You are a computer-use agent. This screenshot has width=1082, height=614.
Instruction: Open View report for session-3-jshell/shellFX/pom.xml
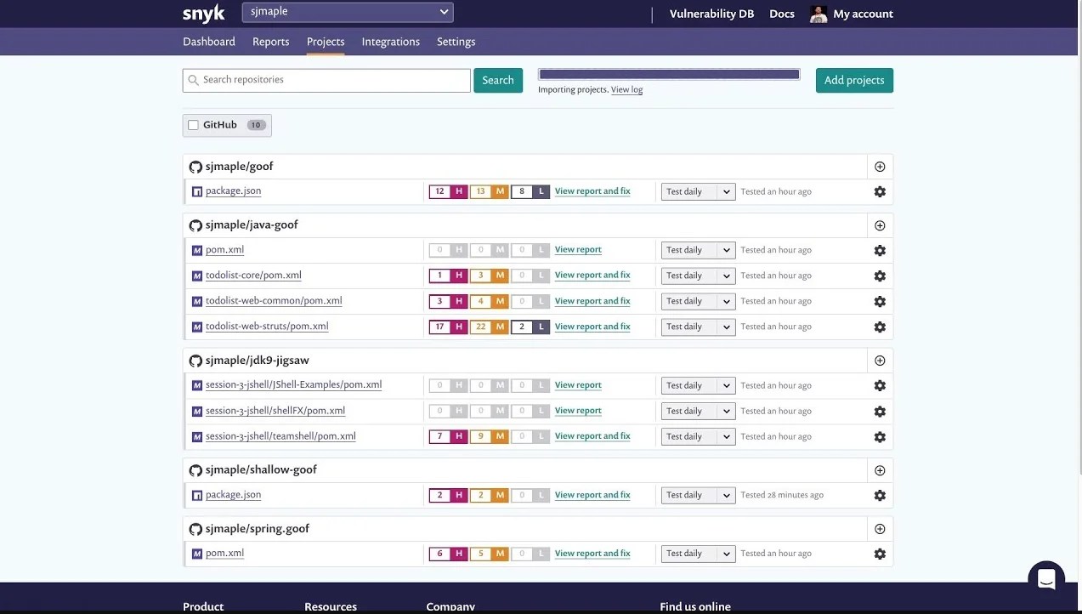point(577,410)
